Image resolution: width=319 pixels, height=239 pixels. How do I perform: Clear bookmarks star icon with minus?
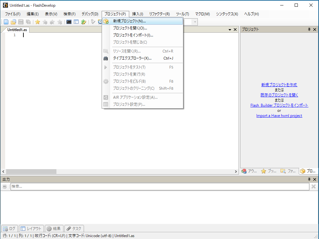[x=60, y=22]
